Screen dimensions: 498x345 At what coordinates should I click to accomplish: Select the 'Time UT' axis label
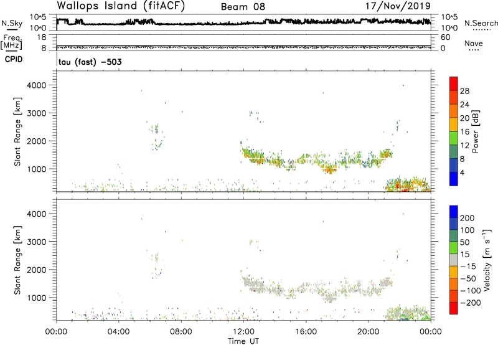243,341
